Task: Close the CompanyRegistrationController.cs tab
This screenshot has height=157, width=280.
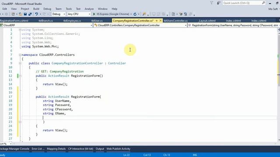Action: [161, 20]
